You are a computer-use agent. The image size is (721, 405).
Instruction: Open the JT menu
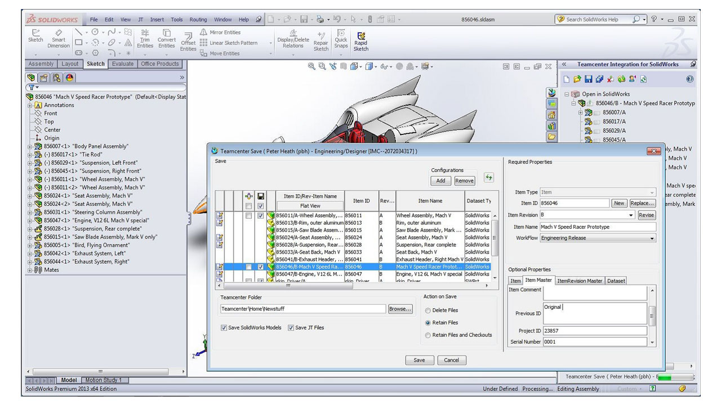pyautogui.click(x=140, y=19)
